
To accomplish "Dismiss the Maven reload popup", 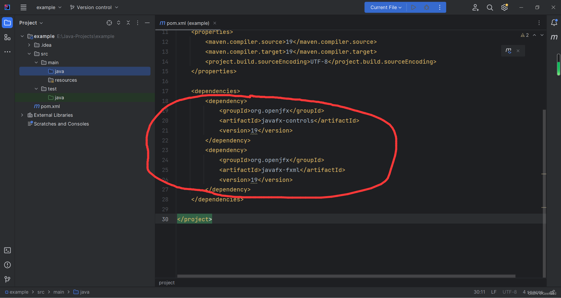I will click(x=518, y=51).
